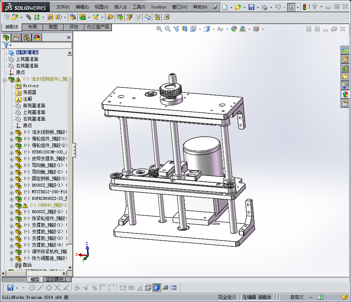Click the Zoom to Fit magnifier icon
The width and height of the screenshot is (351, 302).
[159, 29]
